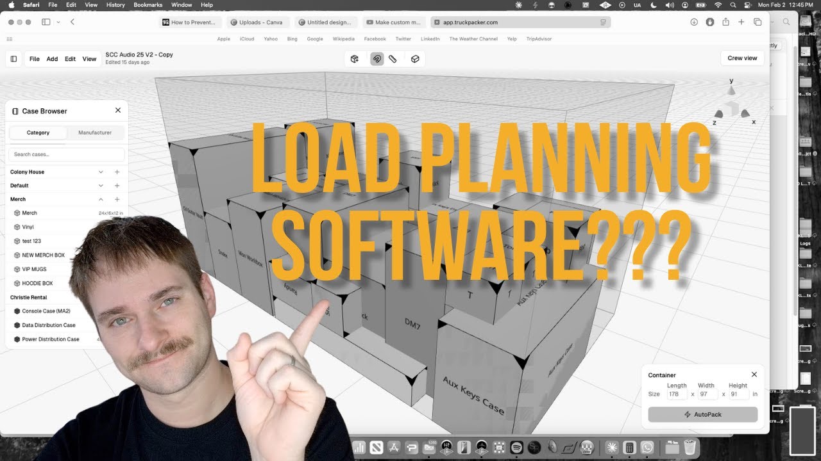Open the View menu in Truck Packer
This screenshot has height=461, width=821.
[89, 59]
